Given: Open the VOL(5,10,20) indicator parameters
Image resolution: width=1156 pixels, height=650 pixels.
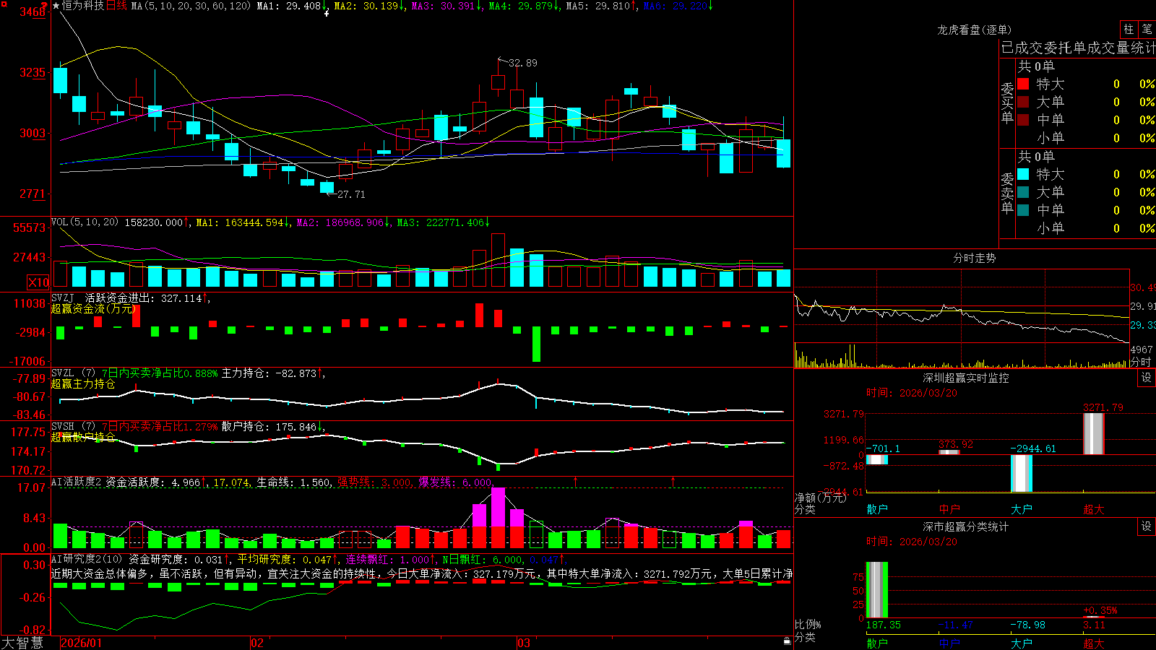Looking at the screenshot, I should click(x=85, y=222).
